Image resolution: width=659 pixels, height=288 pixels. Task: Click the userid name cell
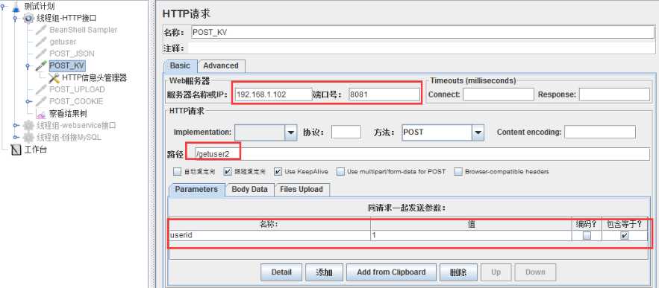point(269,236)
